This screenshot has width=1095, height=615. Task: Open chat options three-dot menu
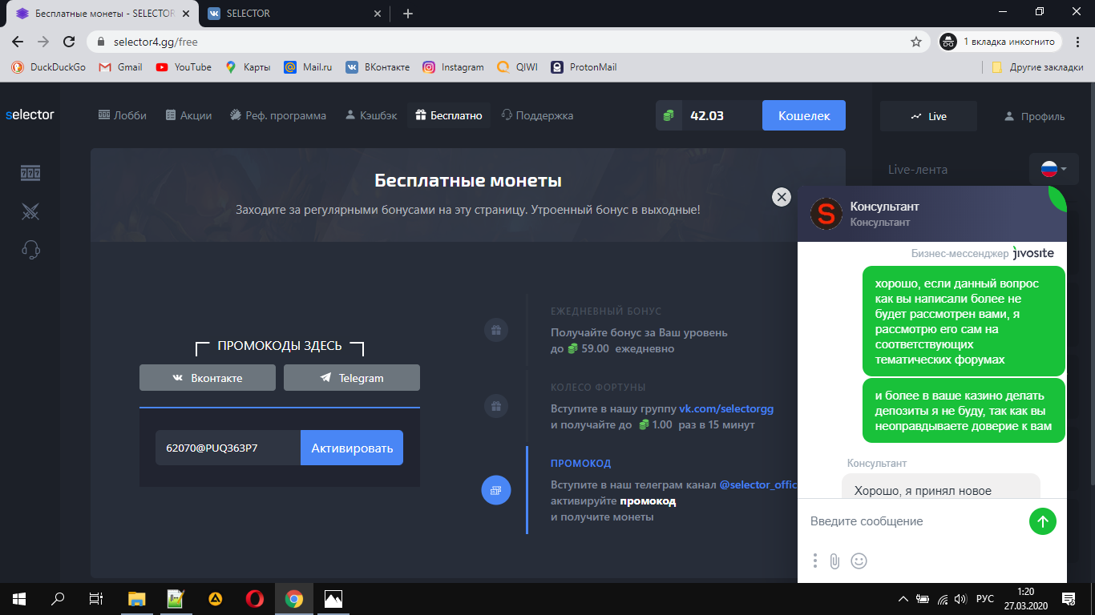(x=815, y=561)
